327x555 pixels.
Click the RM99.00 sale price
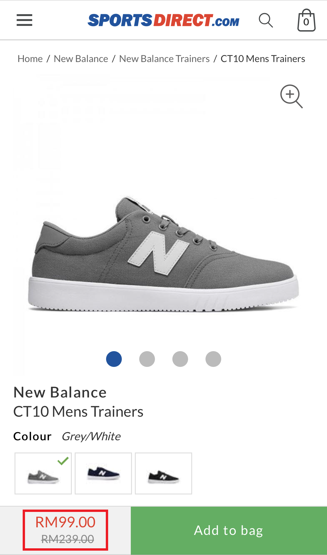[x=65, y=522]
